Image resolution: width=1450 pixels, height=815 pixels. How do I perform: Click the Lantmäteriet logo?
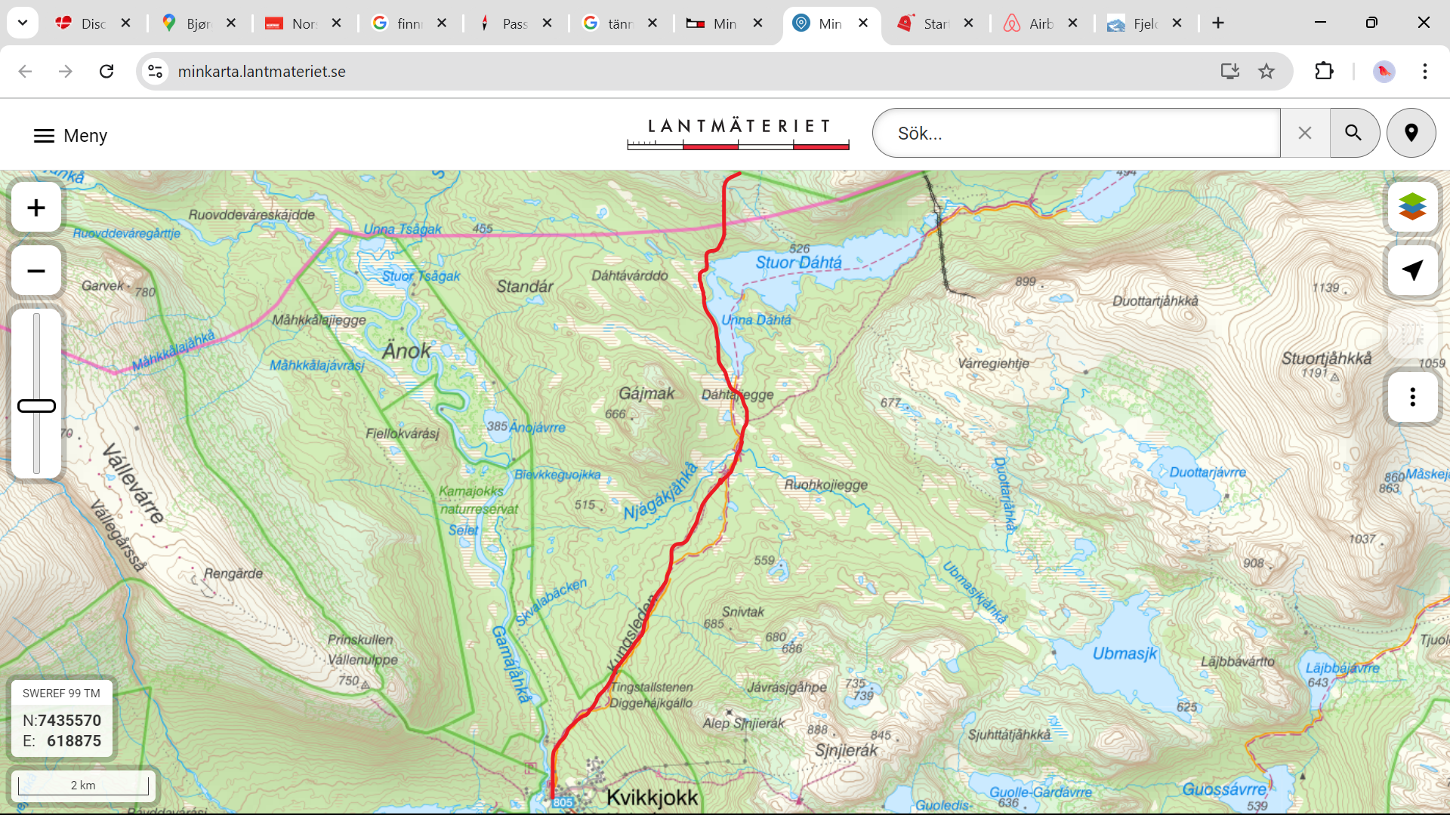pos(739,134)
